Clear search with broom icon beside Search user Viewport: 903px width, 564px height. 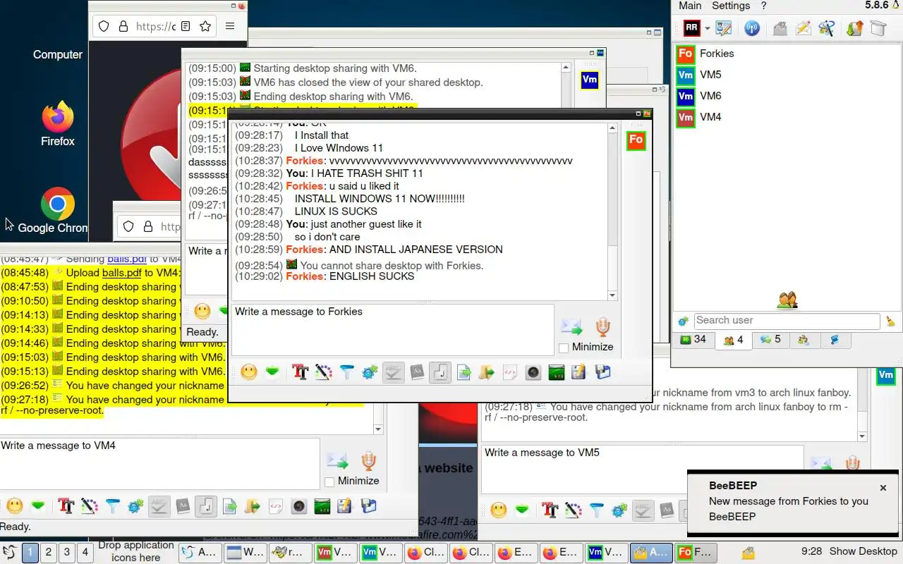pos(890,321)
